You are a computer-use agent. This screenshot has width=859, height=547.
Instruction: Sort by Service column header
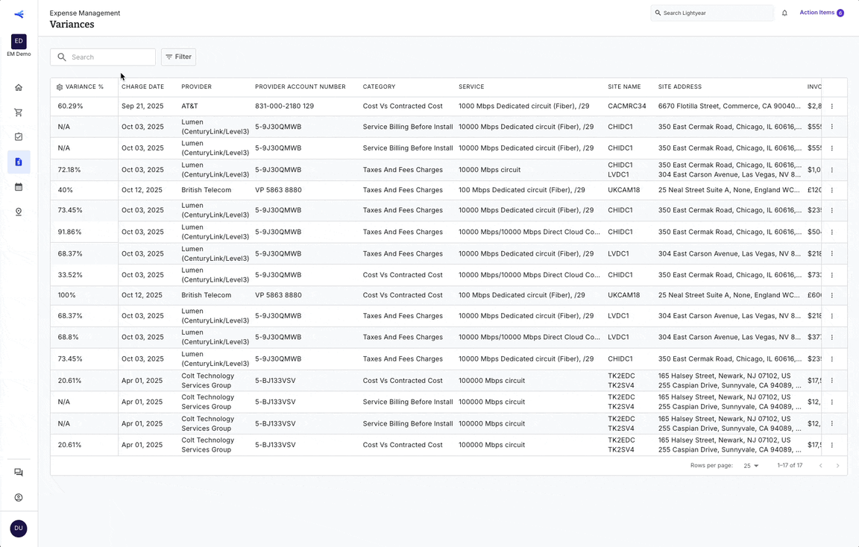472,87
